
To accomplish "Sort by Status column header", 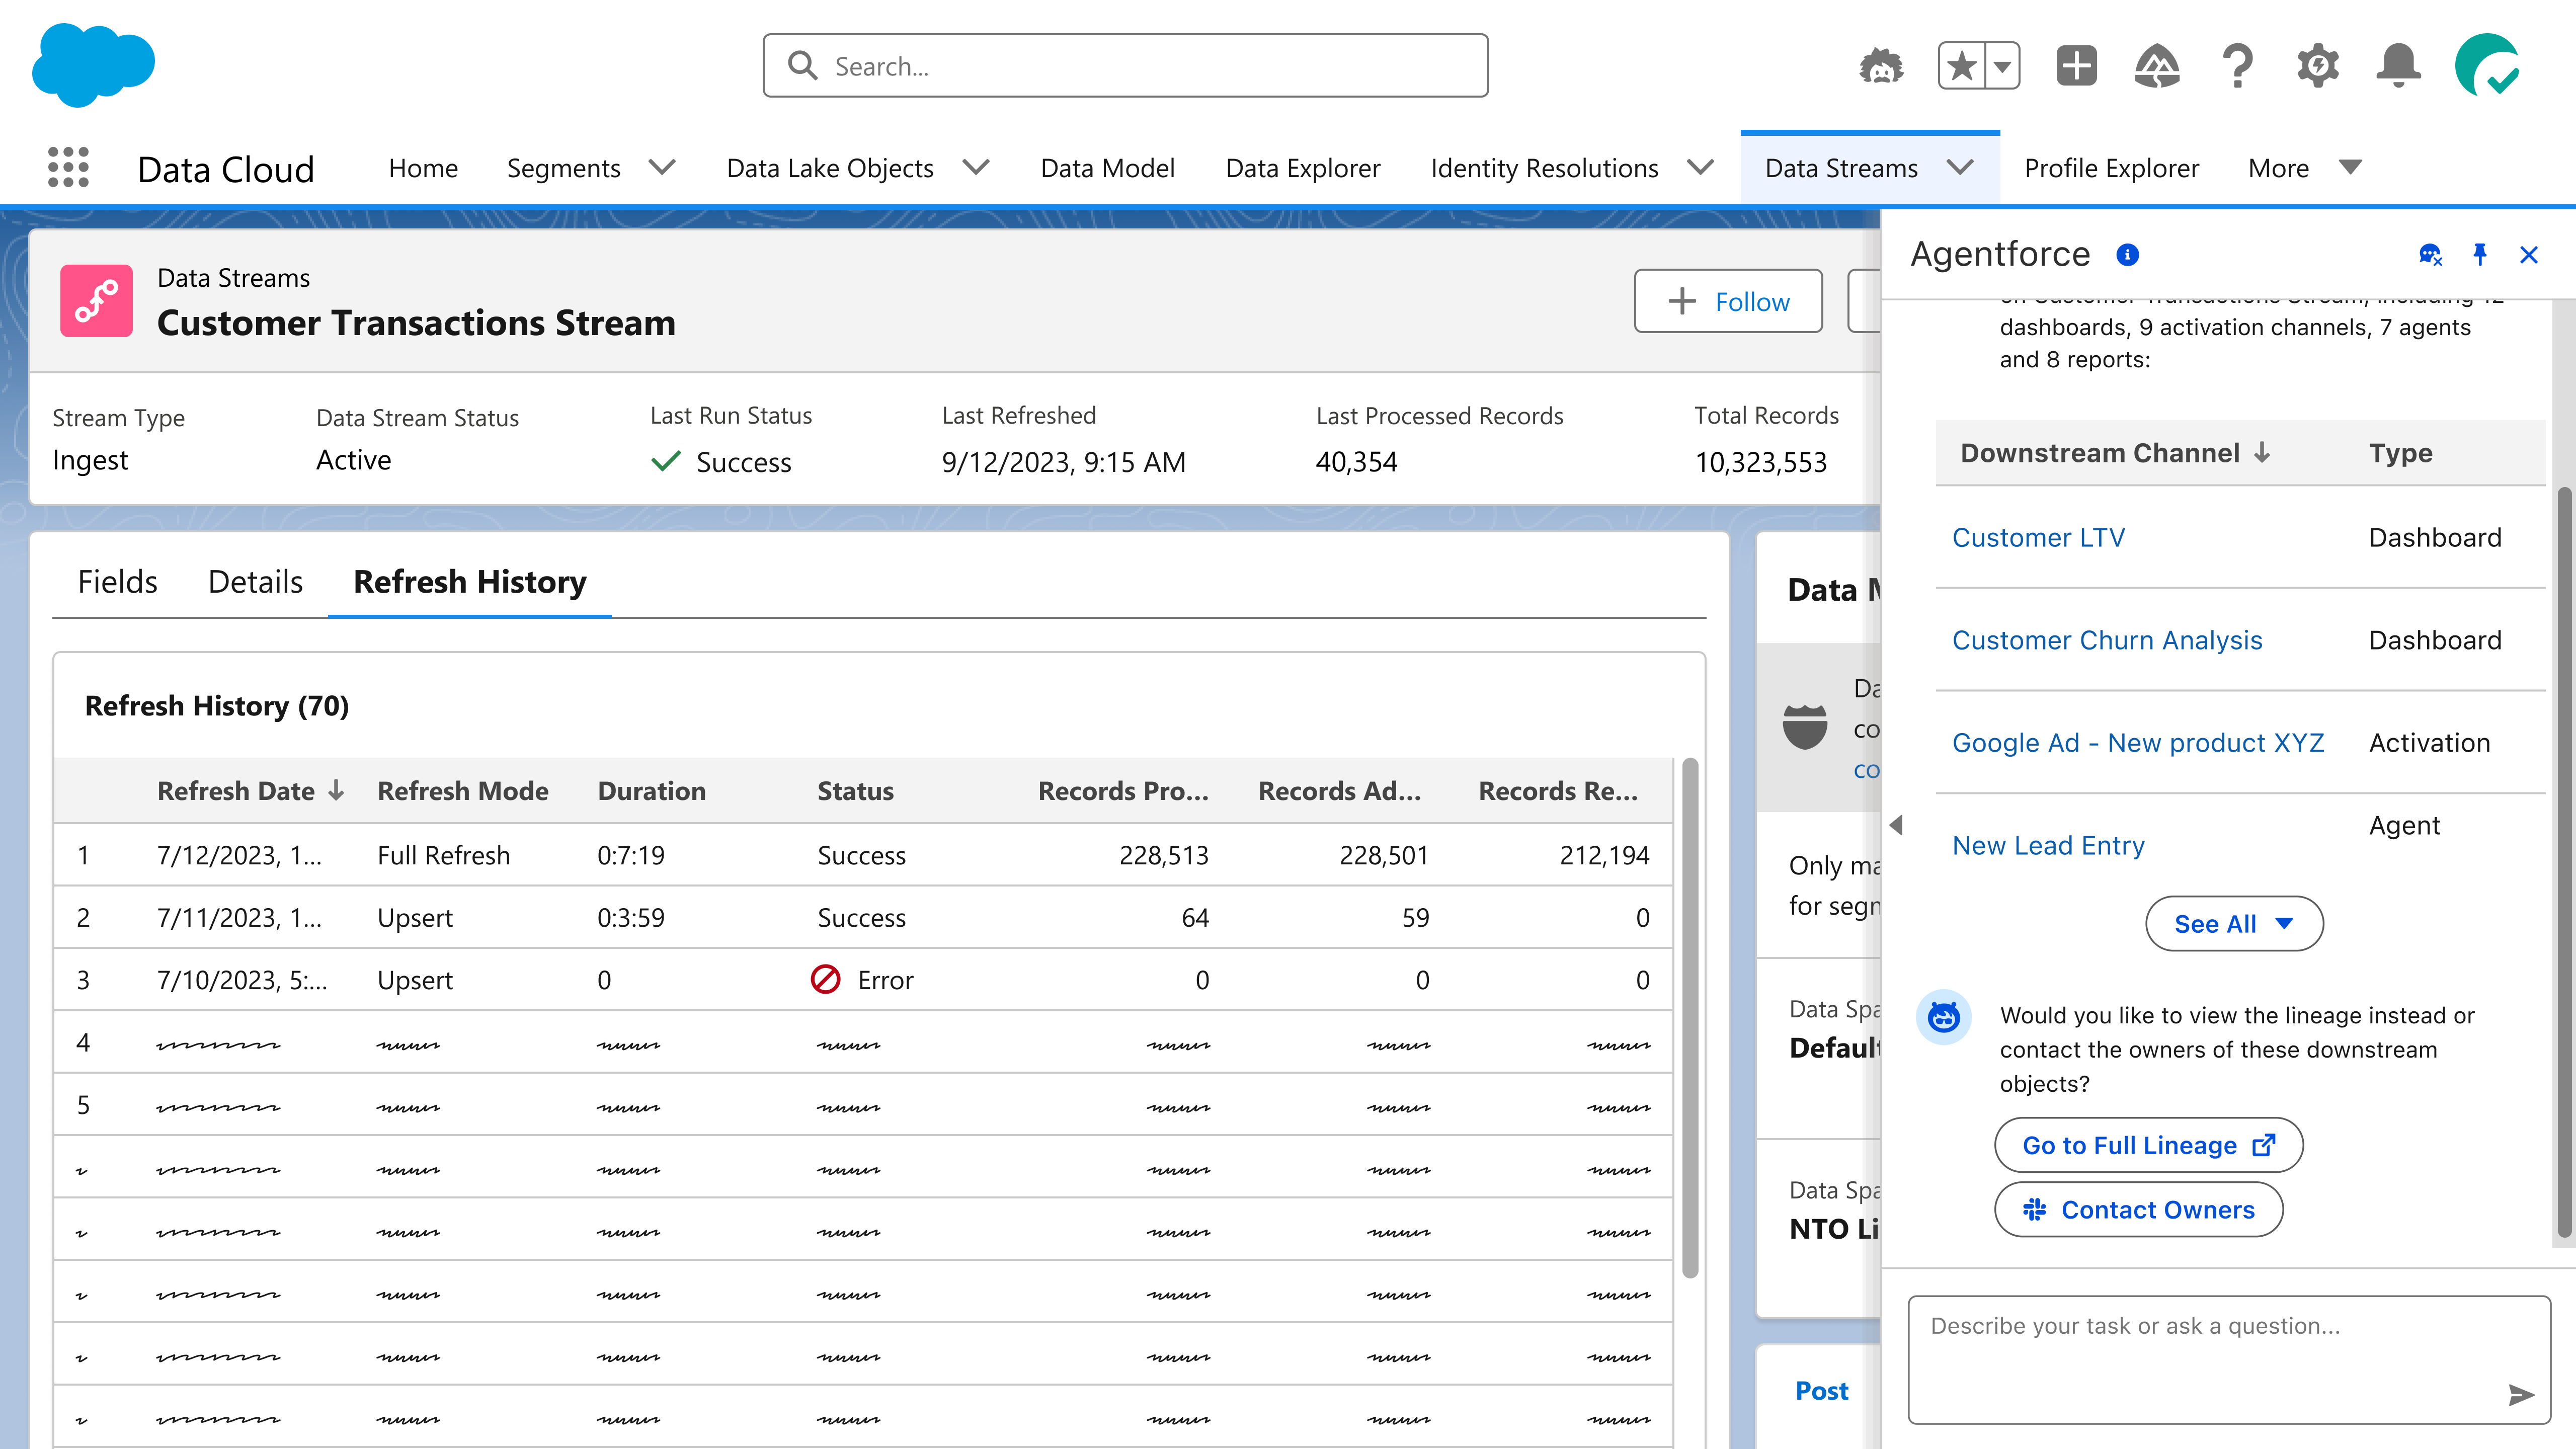I will coord(855,791).
